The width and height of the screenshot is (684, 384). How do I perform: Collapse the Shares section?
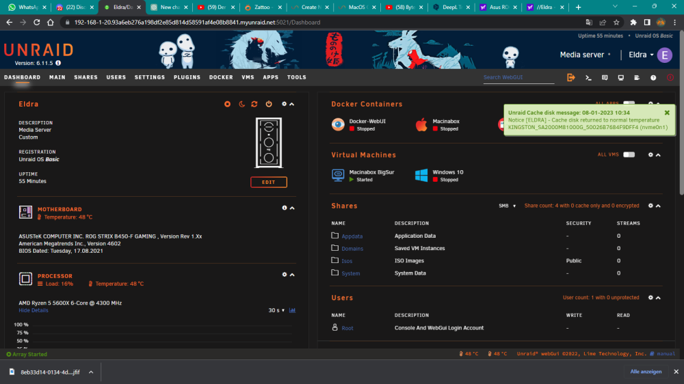coord(658,206)
